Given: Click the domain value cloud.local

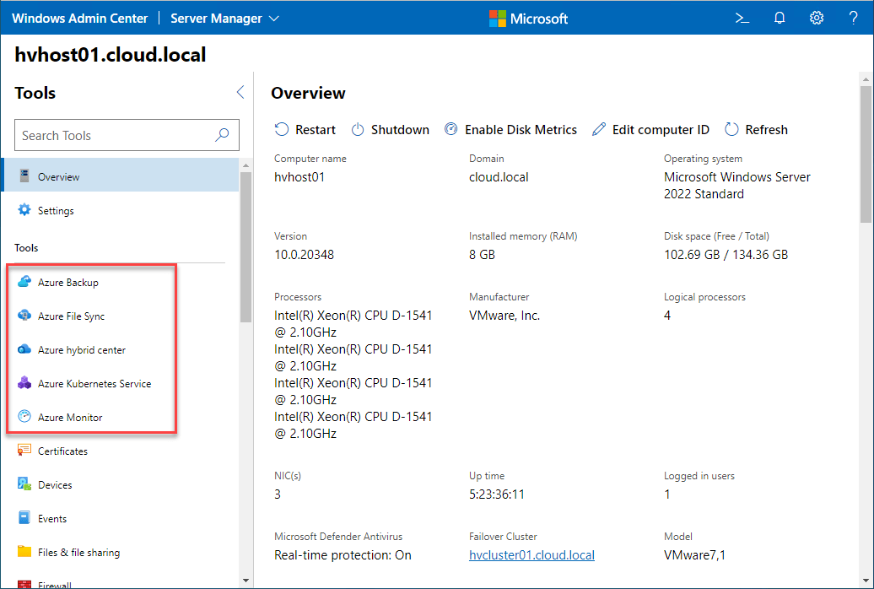Looking at the screenshot, I should pos(499,177).
